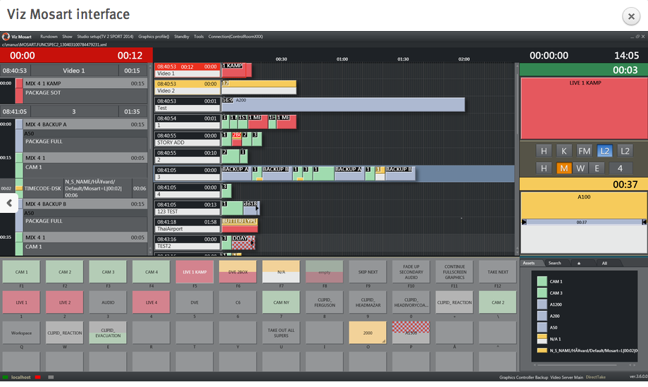Disable the blue highlighted L2 button
Screen dimensions: 648x387
coord(604,151)
